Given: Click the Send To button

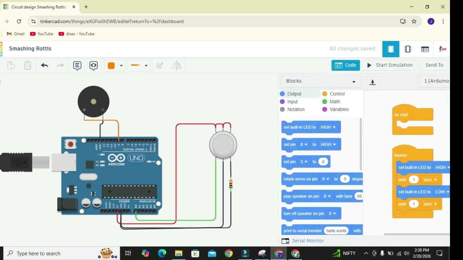Looking at the screenshot, I should pyautogui.click(x=434, y=65).
